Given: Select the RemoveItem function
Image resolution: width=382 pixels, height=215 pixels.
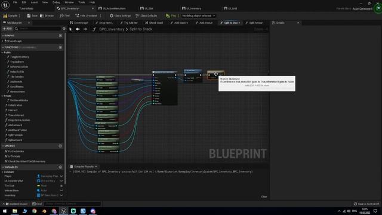Looking at the screenshot, I should click(x=17, y=91).
